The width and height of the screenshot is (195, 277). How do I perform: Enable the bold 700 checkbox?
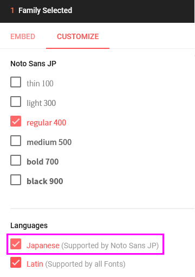(16, 160)
